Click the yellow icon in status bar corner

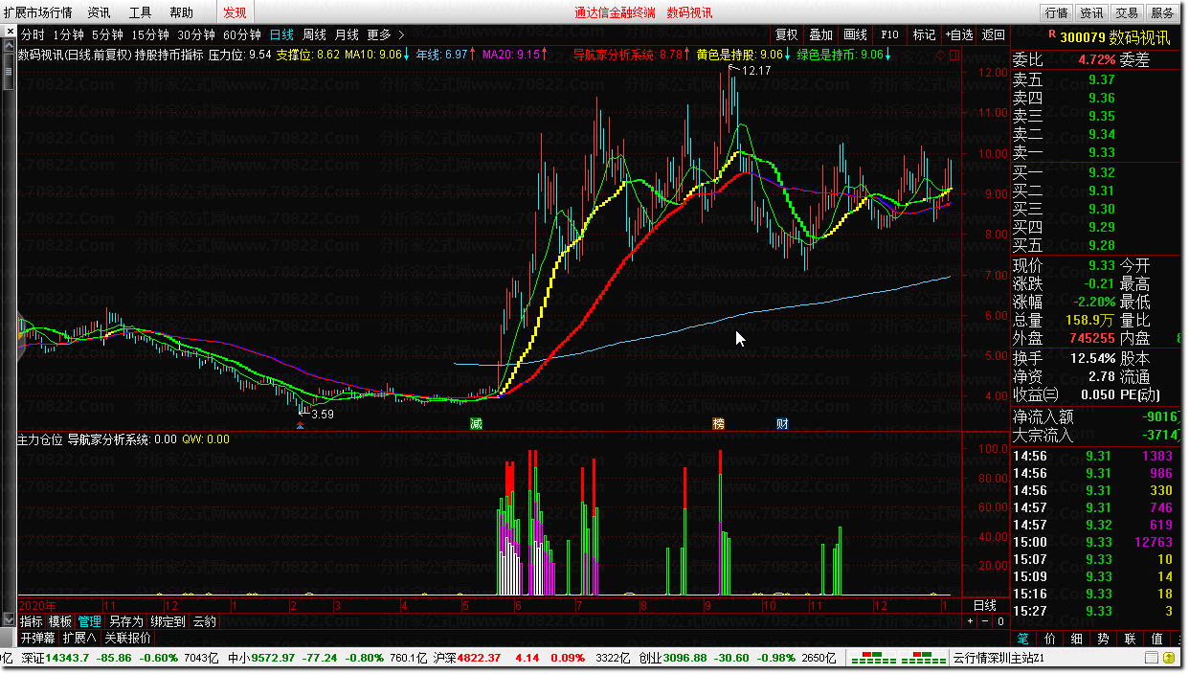(x=1170, y=659)
